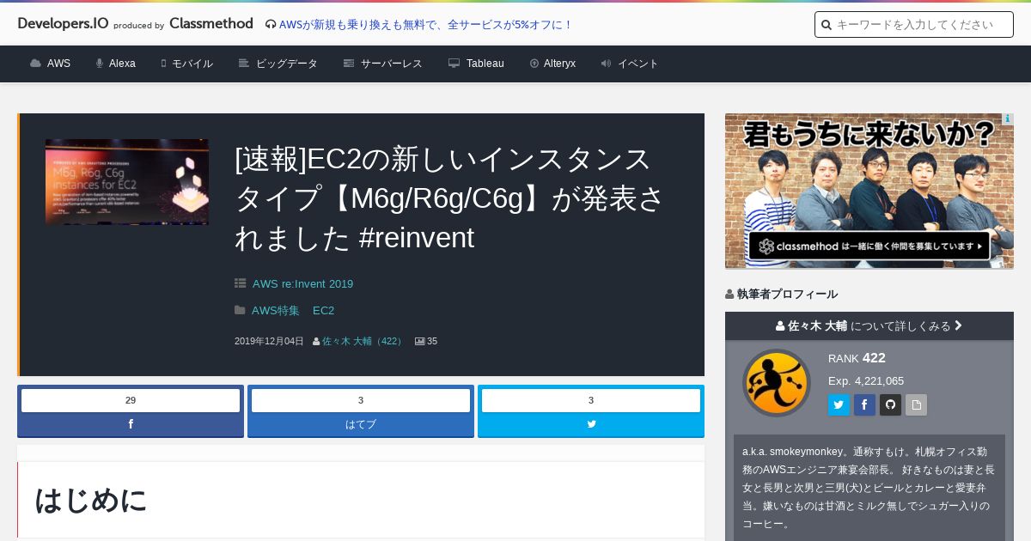Image resolution: width=1031 pixels, height=541 pixels.
Task: Open the Classmethod logo link
Action: [x=211, y=24]
